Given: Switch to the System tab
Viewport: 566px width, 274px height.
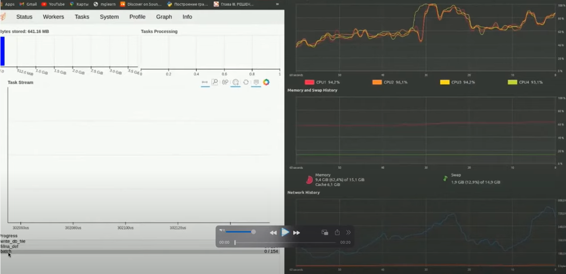Looking at the screenshot, I should point(109,17).
